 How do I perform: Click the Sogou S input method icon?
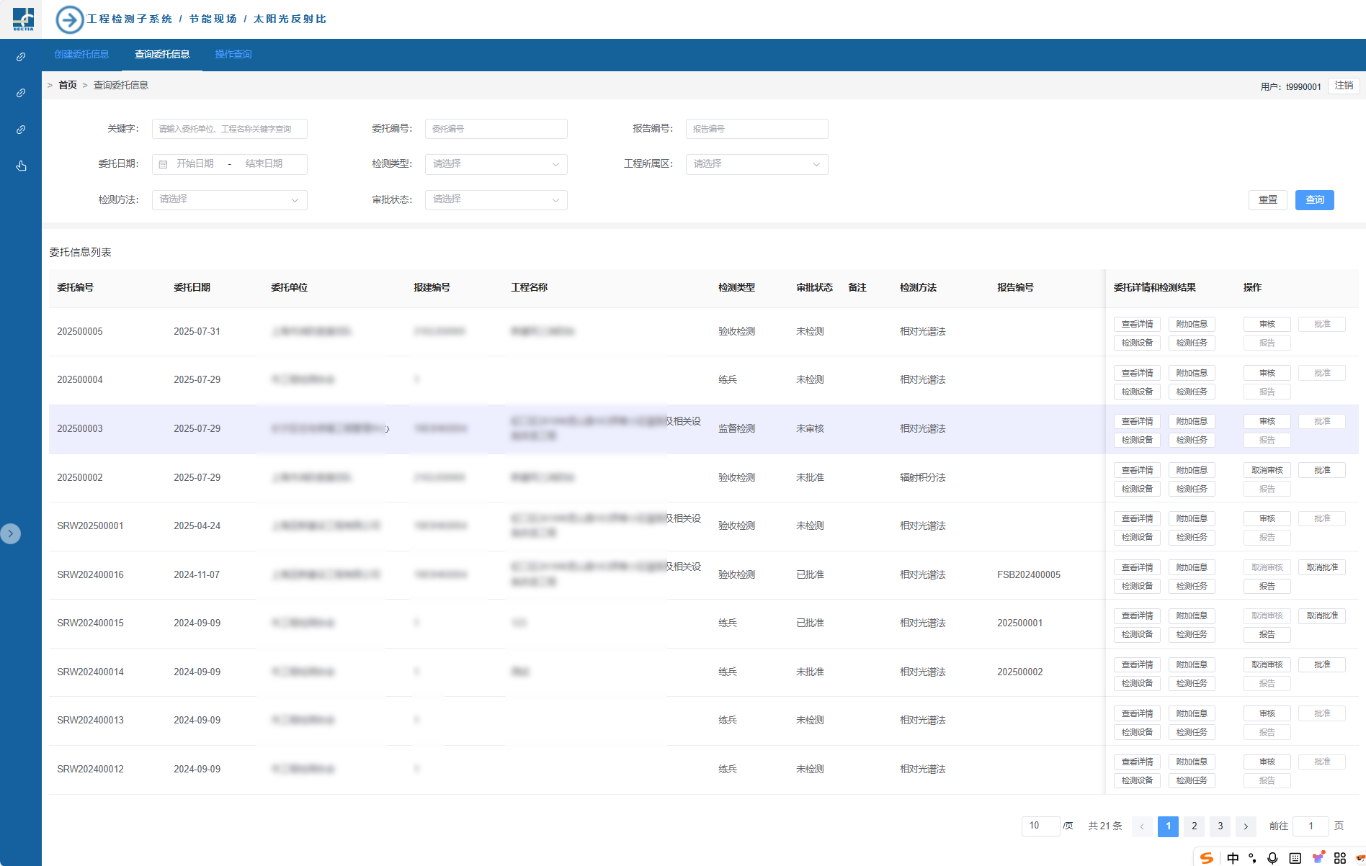[x=1207, y=857]
